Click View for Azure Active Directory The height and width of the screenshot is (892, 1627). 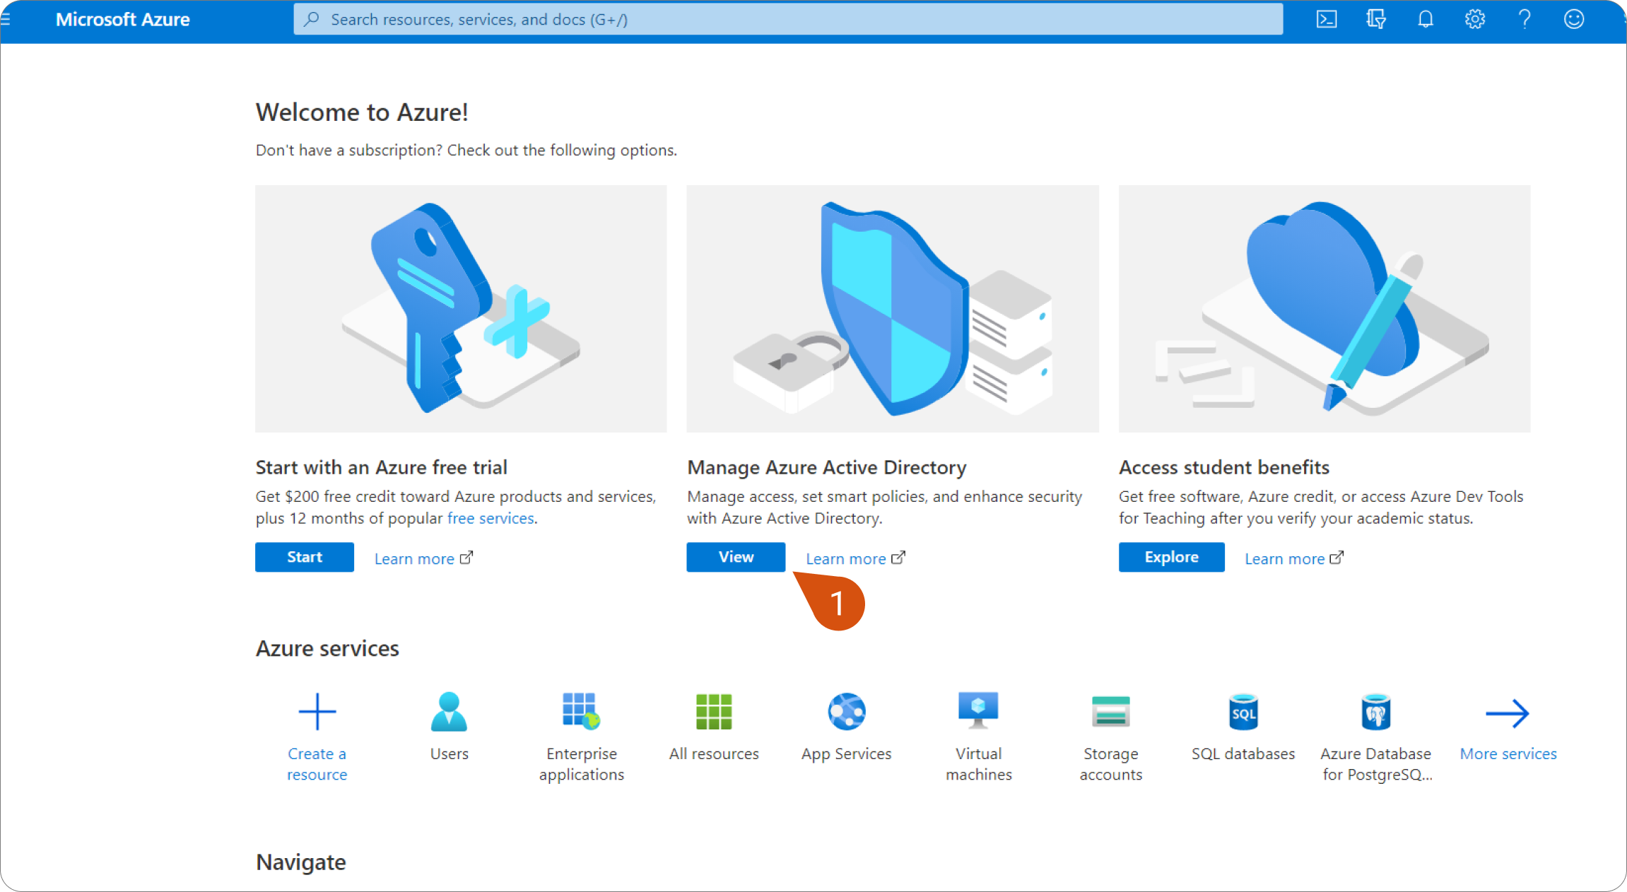coord(736,557)
